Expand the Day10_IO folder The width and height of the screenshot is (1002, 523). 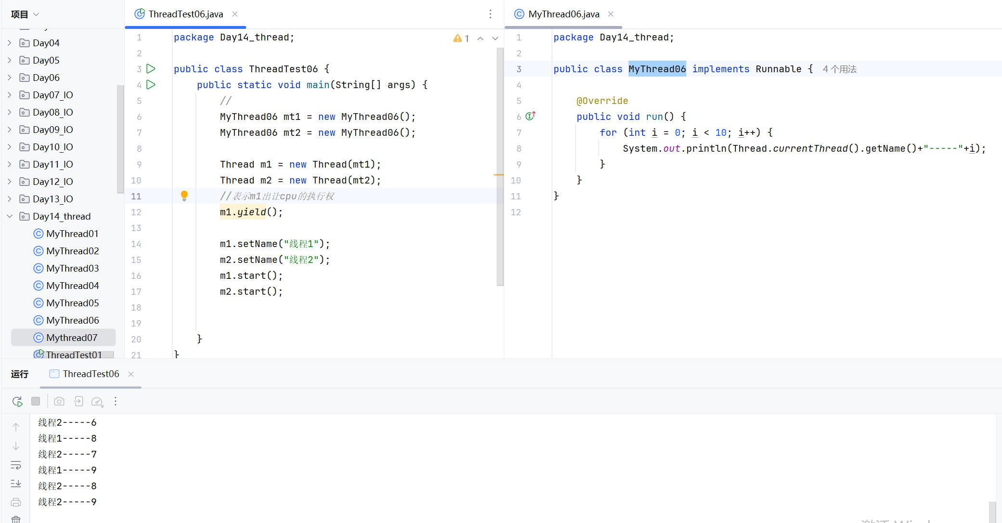(10, 147)
